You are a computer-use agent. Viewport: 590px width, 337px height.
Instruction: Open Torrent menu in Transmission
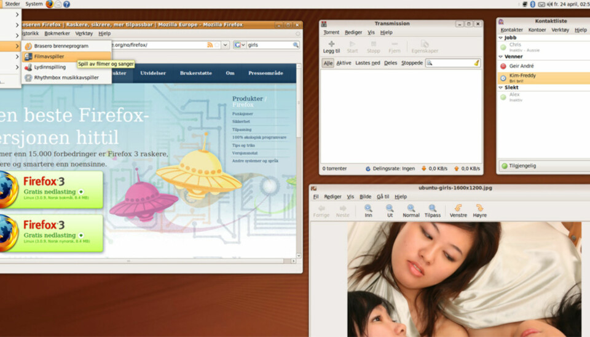tap(331, 33)
